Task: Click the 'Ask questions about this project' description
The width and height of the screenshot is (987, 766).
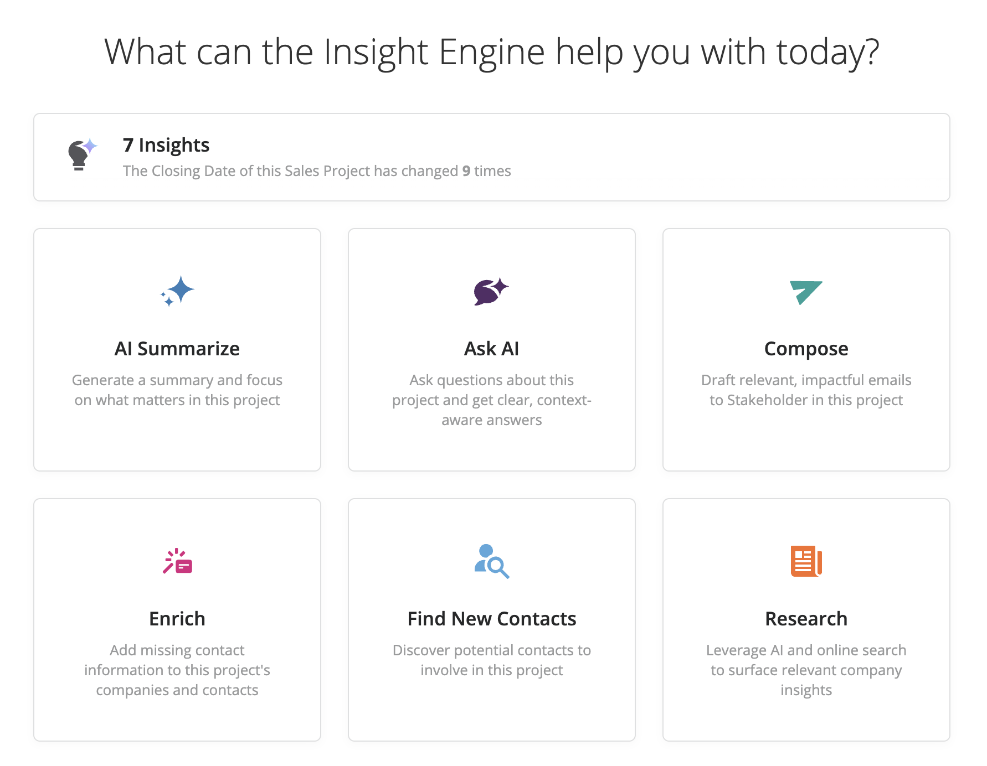Action: 492,400
